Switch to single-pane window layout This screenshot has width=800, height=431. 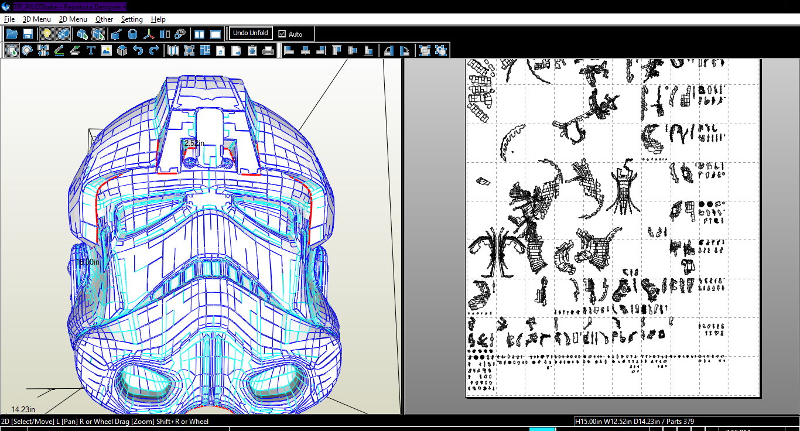(216, 34)
